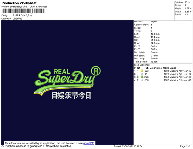The image size is (193, 149).
Task: Click the "Code" column header
Action: click(x=166, y=68)
